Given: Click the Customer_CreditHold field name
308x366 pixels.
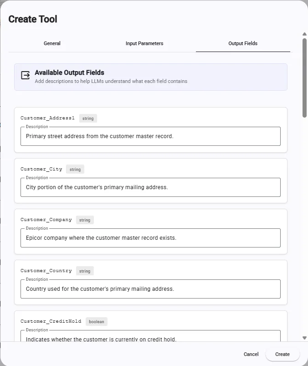Looking at the screenshot, I should [51, 321].
